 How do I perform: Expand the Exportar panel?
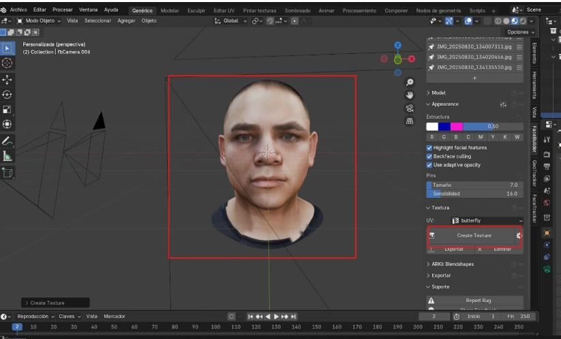(441, 276)
